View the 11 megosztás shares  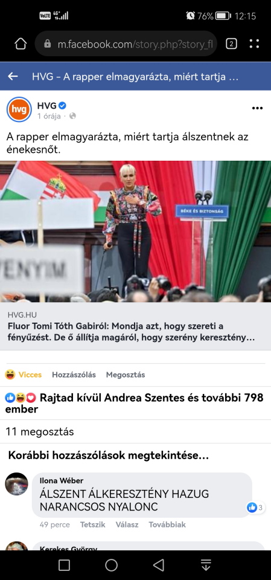pos(40,431)
